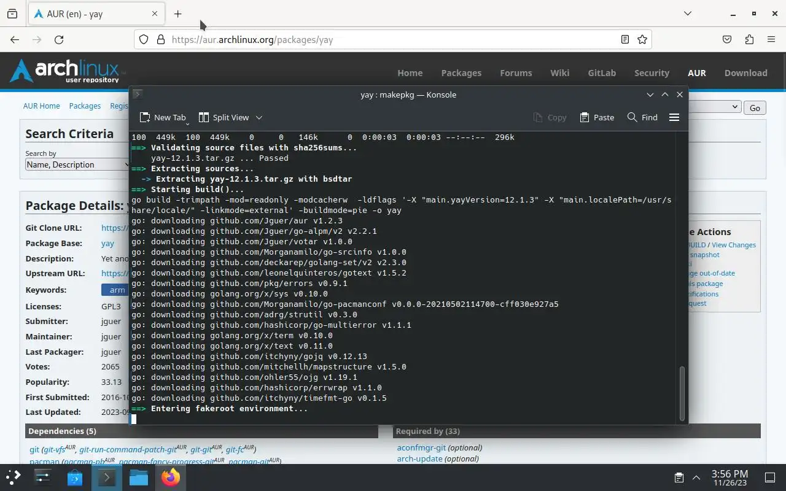
Task: Open Home in Arch navigation bar
Action: 410,72
